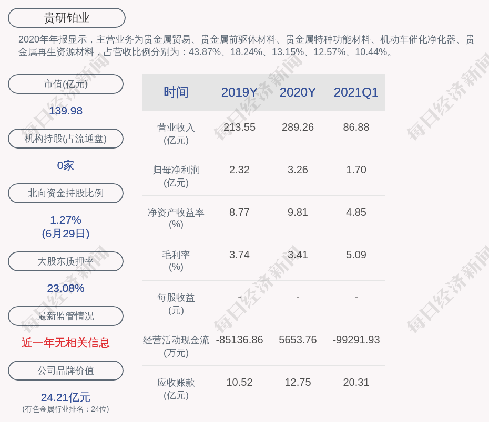Click the 时间 column header
Image resolution: width=489 pixels, height=422 pixels.
[176, 92]
